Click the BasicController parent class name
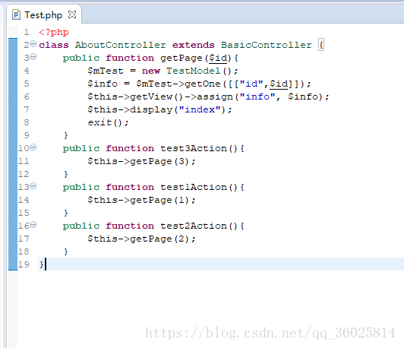The width and height of the screenshot is (404, 348). pyautogui.click(x=267, y=45)
